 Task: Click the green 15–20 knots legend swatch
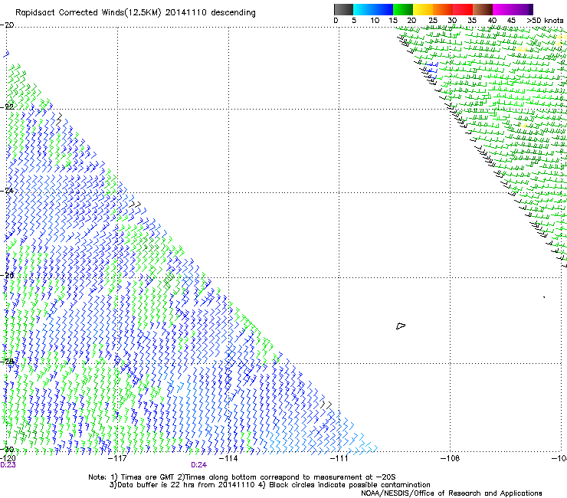pos(403,9)
